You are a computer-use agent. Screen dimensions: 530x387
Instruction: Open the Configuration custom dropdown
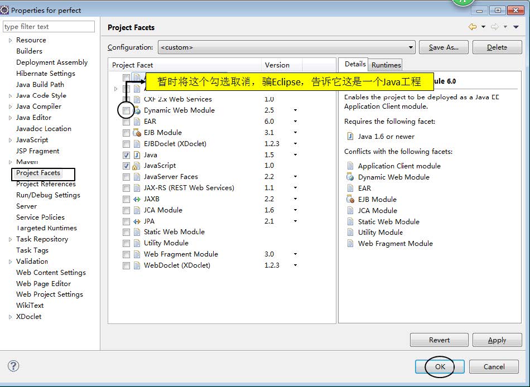tap(287, 47)
